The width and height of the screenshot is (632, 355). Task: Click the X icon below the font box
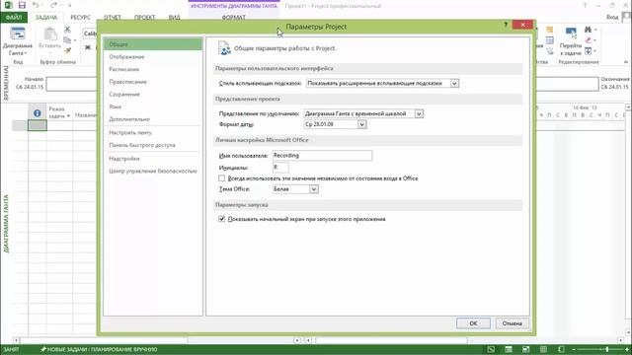click(88, 47)
